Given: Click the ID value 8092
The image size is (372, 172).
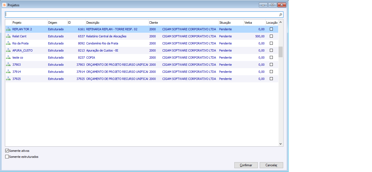Looking at the screenshot, I should tap(81, 43).
